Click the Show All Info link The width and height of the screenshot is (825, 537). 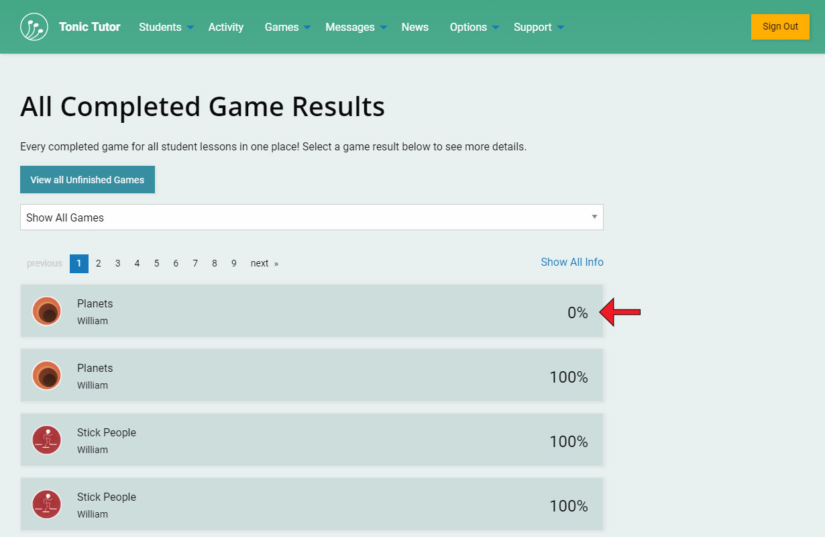[x=572, y=262]
